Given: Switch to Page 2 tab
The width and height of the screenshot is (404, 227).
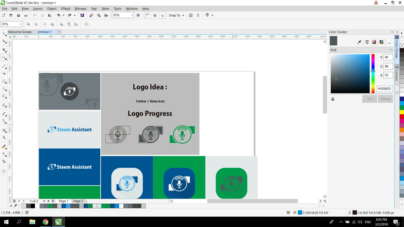Looking at the screenshot, I should tap(78, 201).
